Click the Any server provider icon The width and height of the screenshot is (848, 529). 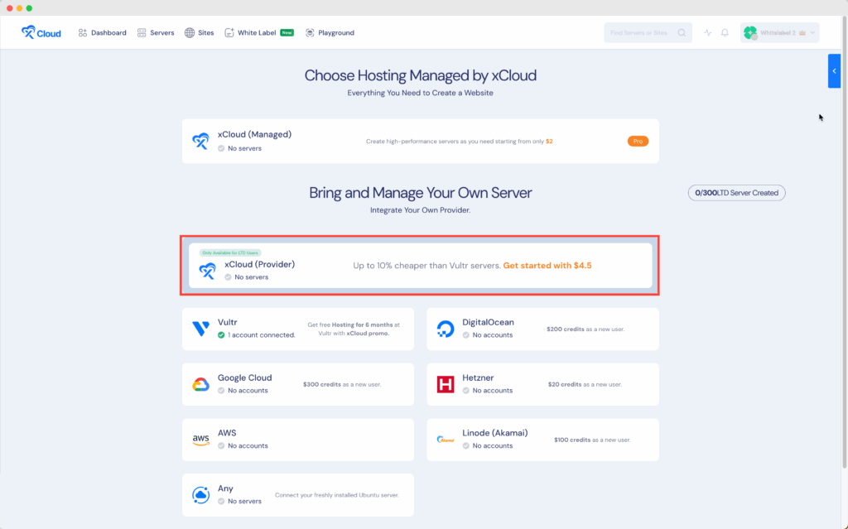tap(200, 495)
